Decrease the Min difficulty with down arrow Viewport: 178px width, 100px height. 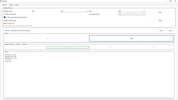(87, 11)
